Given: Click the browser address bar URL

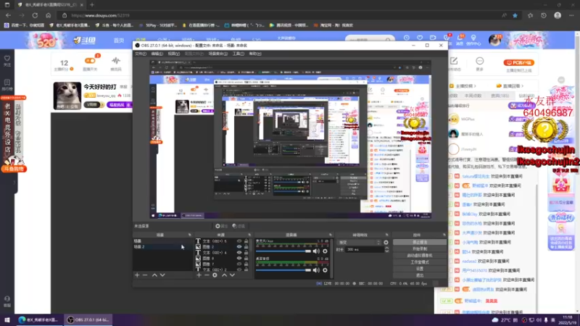Looking at the screenshot, I should click(100, 15).
